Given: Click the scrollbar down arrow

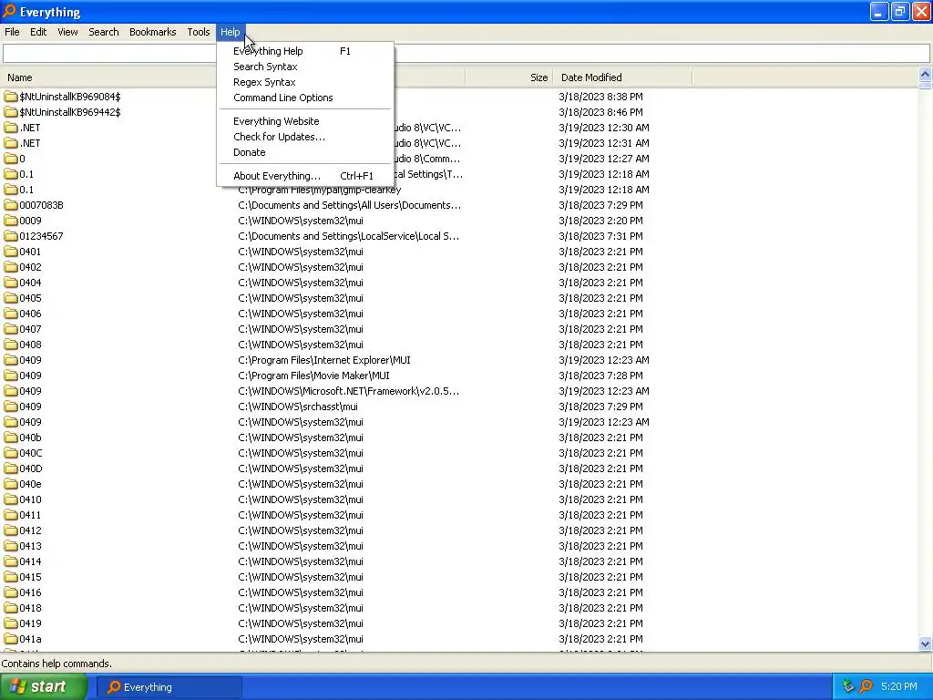Looking at the screenshot, I should [x=925, y=643].
